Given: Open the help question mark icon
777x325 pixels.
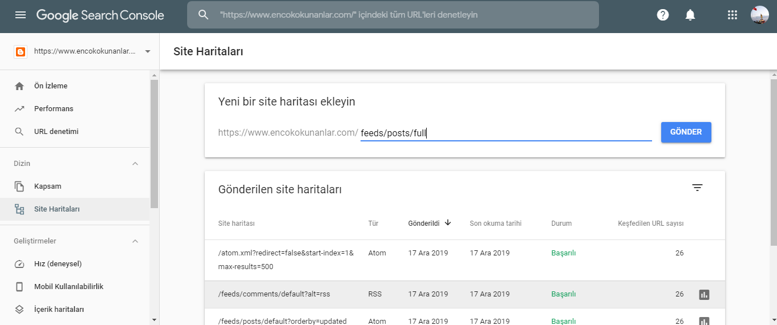Looking at the screenshot, I should click(663, 15).
